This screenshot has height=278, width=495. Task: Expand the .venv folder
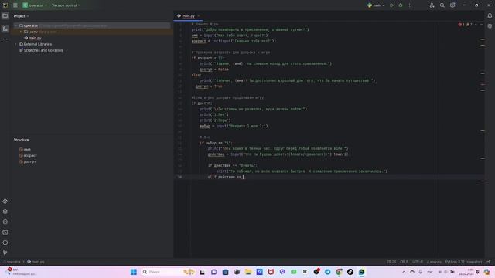(x=21, y=32)
